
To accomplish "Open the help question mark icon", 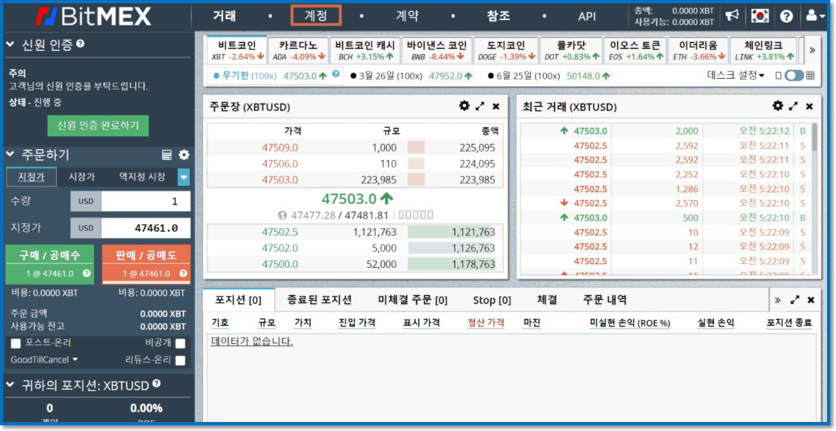I will point(786,15).
